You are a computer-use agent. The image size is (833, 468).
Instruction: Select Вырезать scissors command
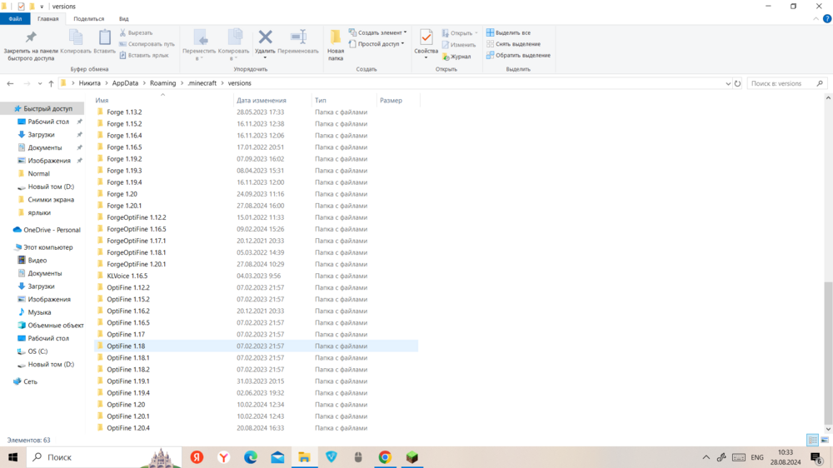pos(137,33)
